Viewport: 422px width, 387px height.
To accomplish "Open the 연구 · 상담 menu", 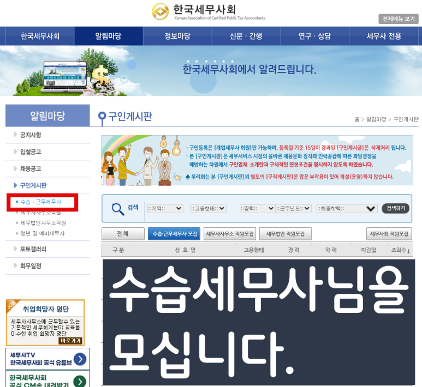I will [x=314, y=36].
